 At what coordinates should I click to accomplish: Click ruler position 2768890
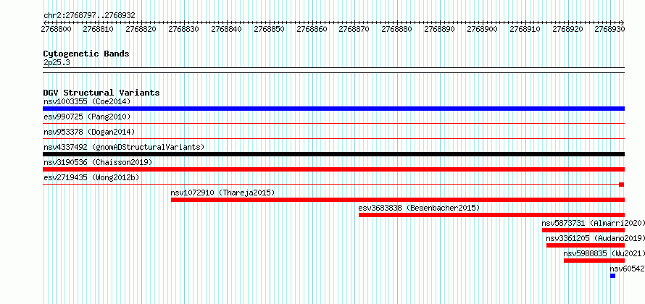(440, 29)
